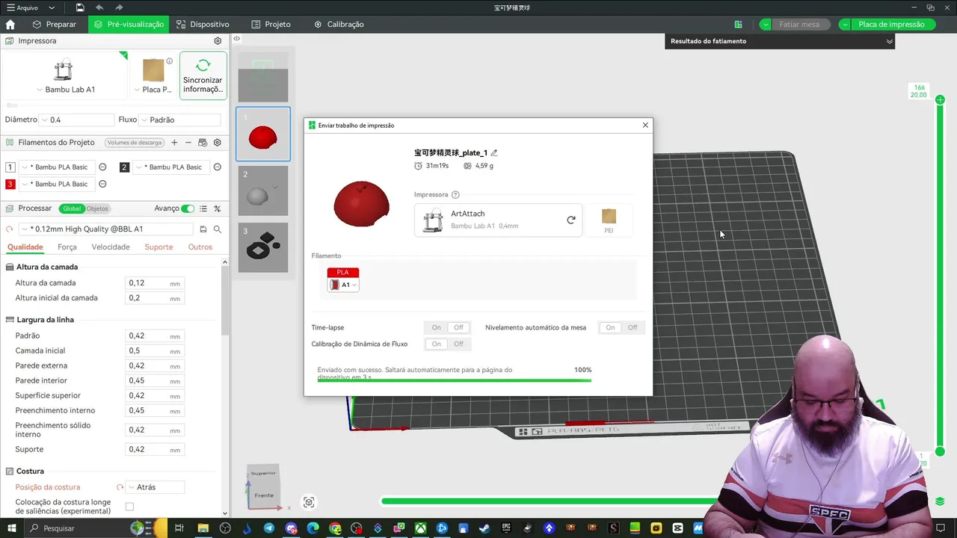Select the Força settings tab
The image size is (957, 538).
[67, 247]
